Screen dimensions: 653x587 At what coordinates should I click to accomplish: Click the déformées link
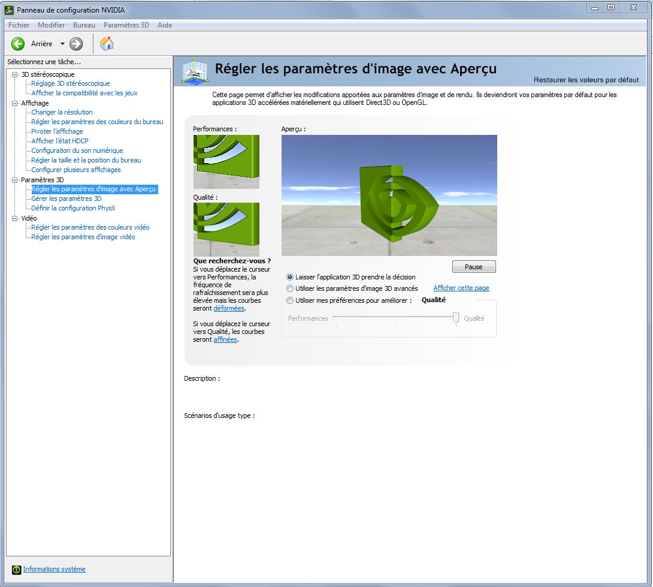pos(229,309)
